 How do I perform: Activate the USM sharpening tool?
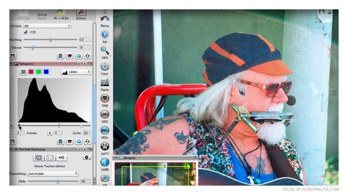coord(105,98)
